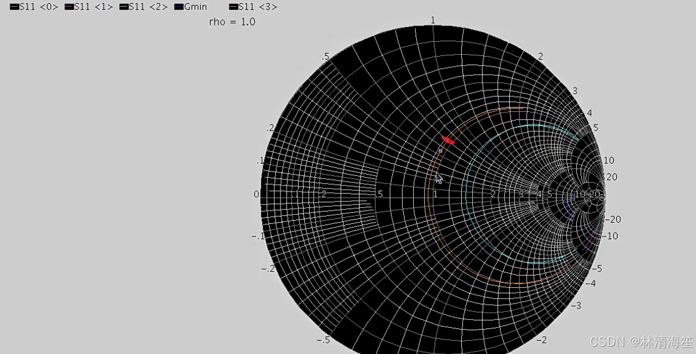This screenshot has width=696, height=354.
Task: Click the -.5 reactance rim label
Action: 324,340
